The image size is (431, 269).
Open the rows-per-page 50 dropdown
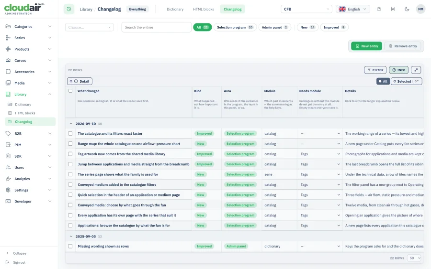pos(414,258)
